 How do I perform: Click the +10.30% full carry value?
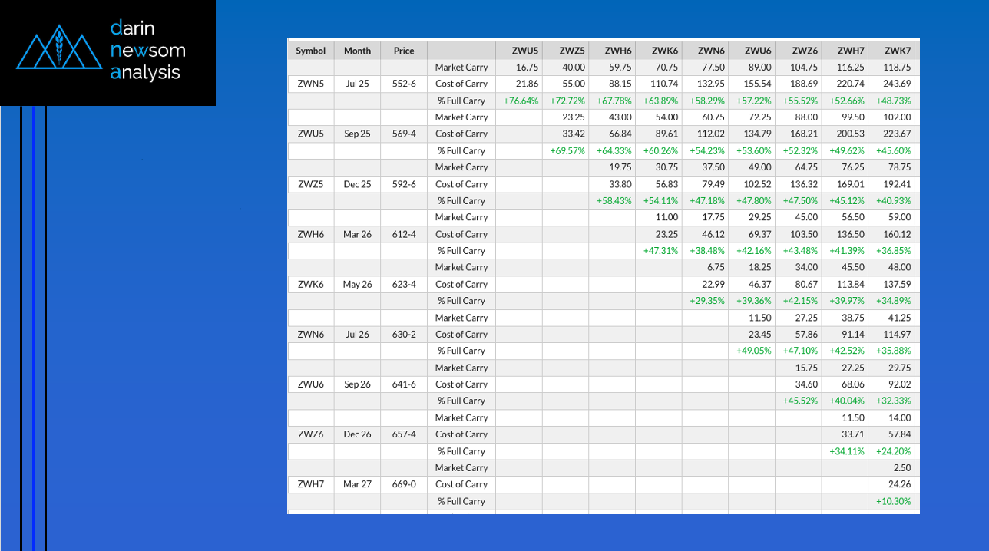click(x=893, y=501)
